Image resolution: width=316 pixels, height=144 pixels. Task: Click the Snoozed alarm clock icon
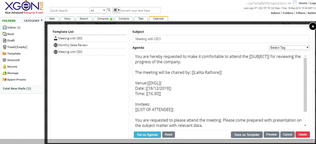point(5,60)
